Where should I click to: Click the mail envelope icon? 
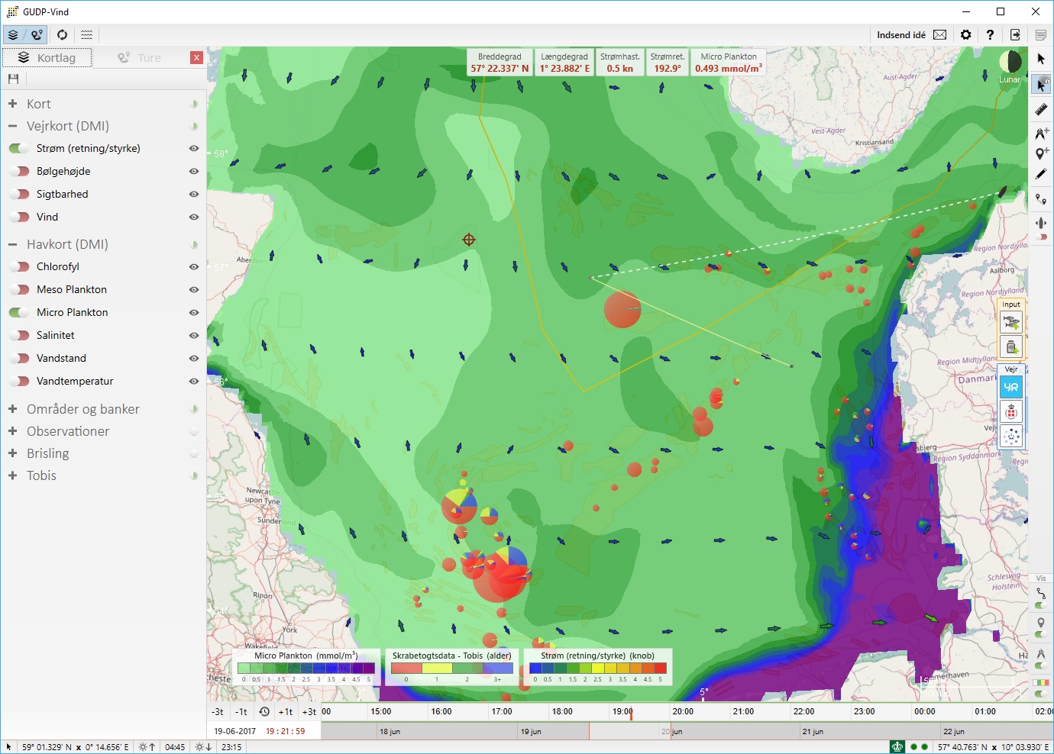point(940,35)
